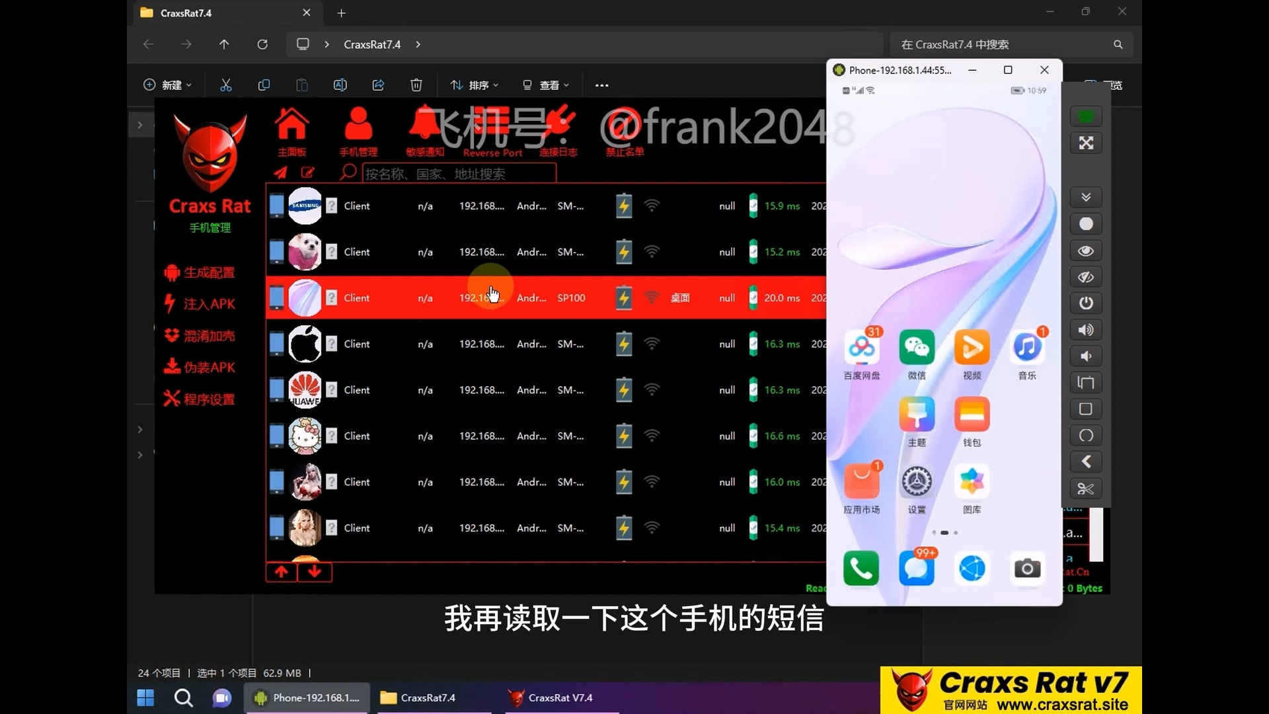Open the 排序 sort dropdown in File Explorer

[x=475, y=85]
